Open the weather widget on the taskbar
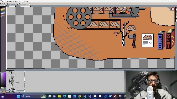The width and height of the screenshot is (177, 99). 2,96
